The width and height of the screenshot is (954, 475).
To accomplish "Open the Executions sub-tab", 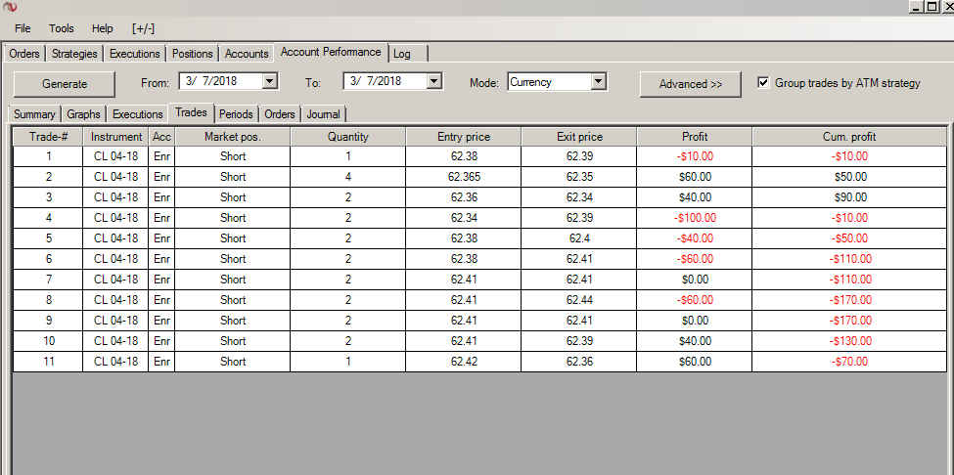I will (138, 114).
